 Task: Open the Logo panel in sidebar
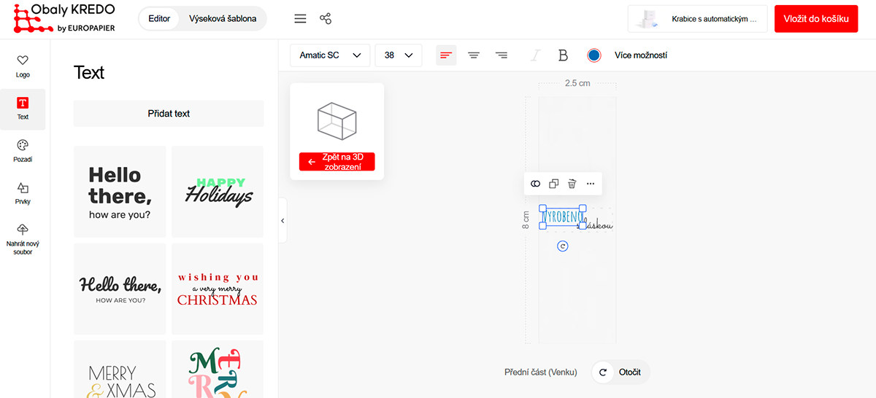23,66
